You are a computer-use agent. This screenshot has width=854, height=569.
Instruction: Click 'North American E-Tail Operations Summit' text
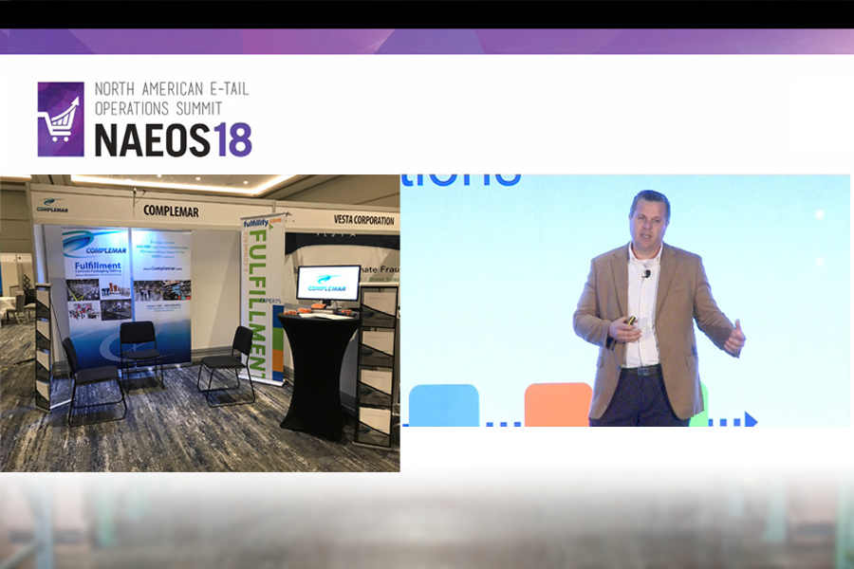click(172, 99)
